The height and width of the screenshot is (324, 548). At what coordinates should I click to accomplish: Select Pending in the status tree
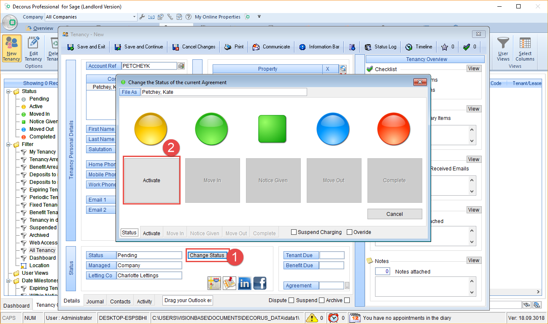39,99
